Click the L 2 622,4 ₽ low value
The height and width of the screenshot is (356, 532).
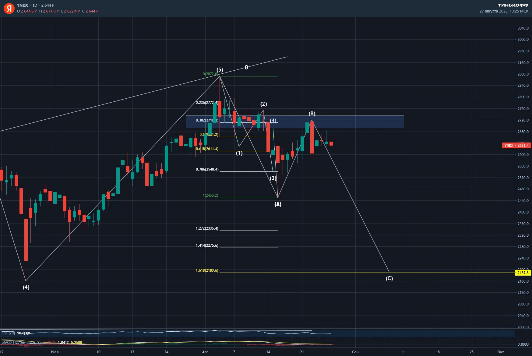click(x=70, y=11)
